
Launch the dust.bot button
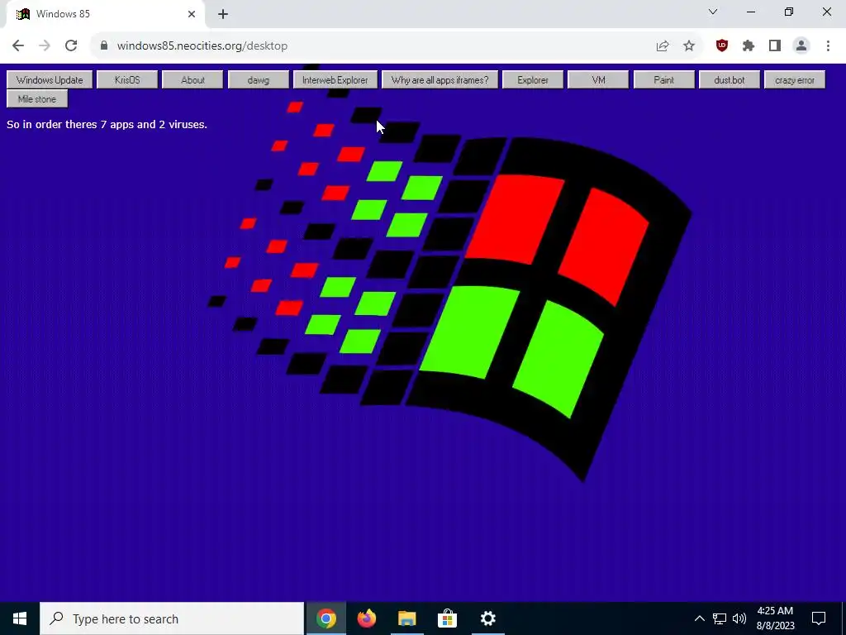click(730, 80)
